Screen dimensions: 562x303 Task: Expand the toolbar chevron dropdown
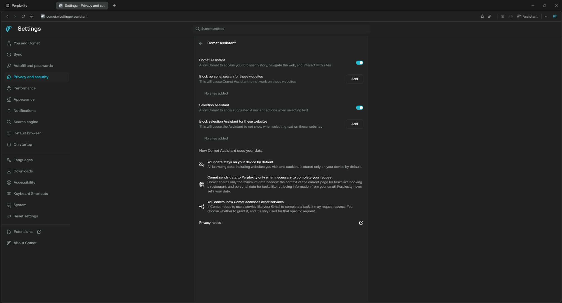tap(546, 17)
